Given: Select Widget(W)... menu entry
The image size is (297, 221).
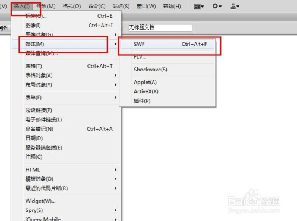Looking at the screenshot, I should [67, 201].
